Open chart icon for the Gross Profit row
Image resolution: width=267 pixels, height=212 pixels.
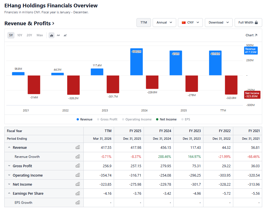(x=78, y=166)
